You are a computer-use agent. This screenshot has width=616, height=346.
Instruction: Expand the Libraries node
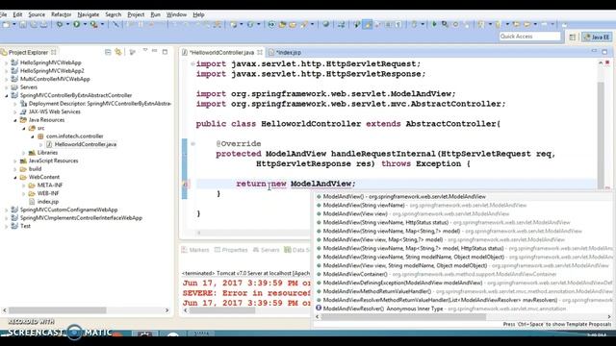pyautogui.click(x=23, y=153)
